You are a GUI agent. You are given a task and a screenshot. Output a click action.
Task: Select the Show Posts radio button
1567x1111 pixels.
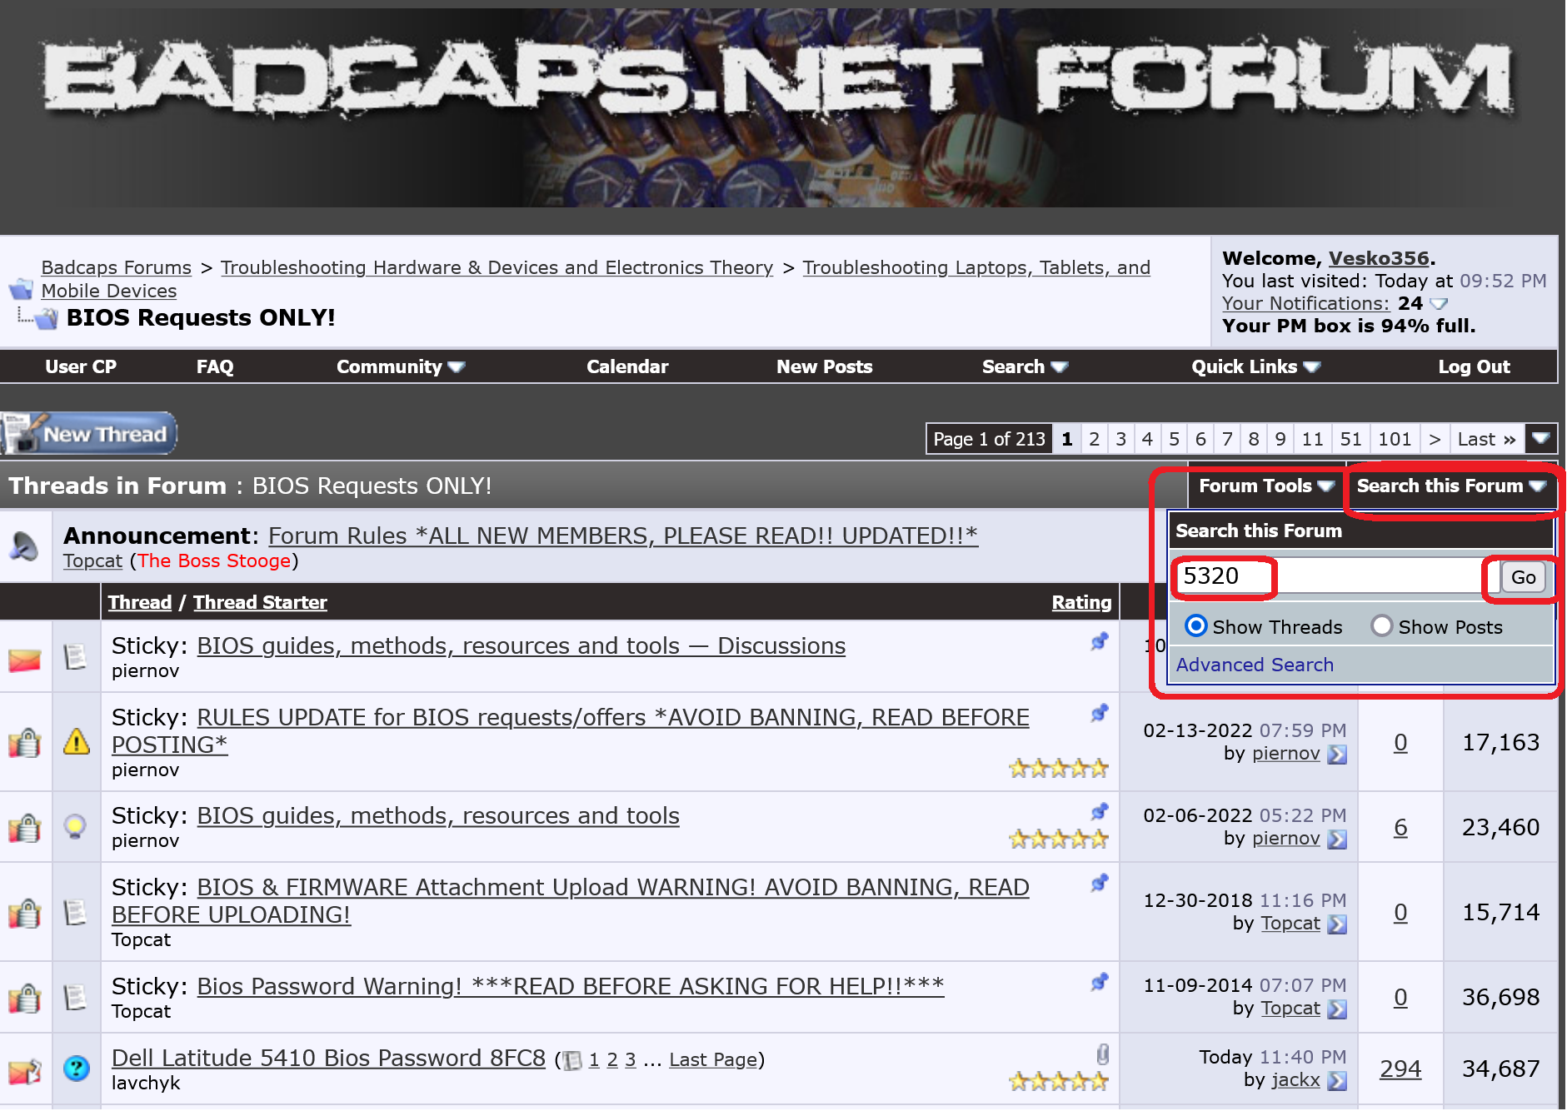pos(1381,625)
